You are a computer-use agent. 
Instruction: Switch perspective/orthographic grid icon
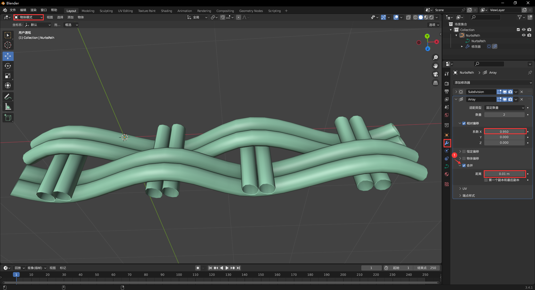coord(435,83)
